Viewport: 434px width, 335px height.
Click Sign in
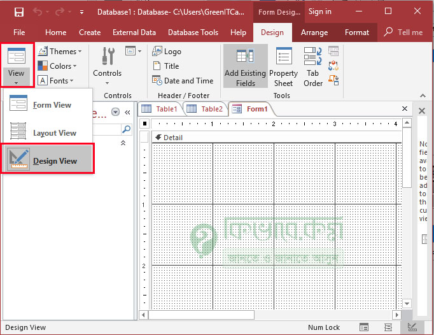click(319, 11)
